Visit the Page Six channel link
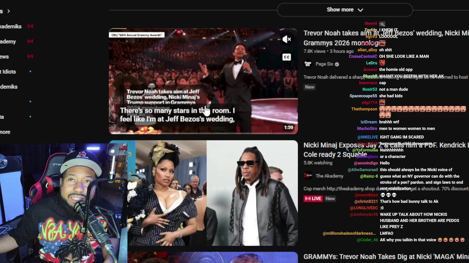 pyautogui.click(x=324, y=64)
